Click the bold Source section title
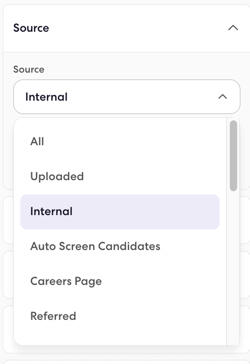Viewport: 250px width, 364px height. pos(31,28)
